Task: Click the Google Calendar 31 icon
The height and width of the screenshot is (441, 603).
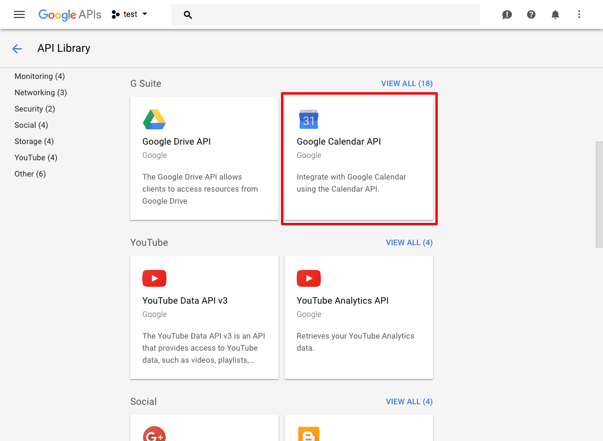Action: coord(309,119)
